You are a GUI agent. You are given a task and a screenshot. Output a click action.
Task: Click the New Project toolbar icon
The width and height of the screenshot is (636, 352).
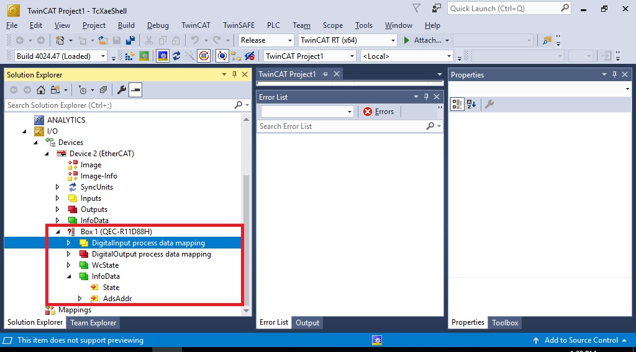60,40
